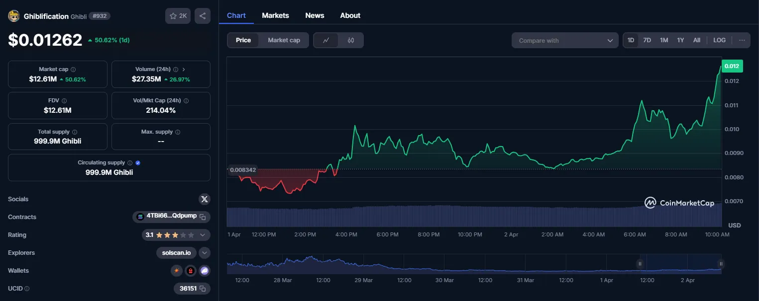Set chart range to All
759x301 pixels.
point(697,40)
